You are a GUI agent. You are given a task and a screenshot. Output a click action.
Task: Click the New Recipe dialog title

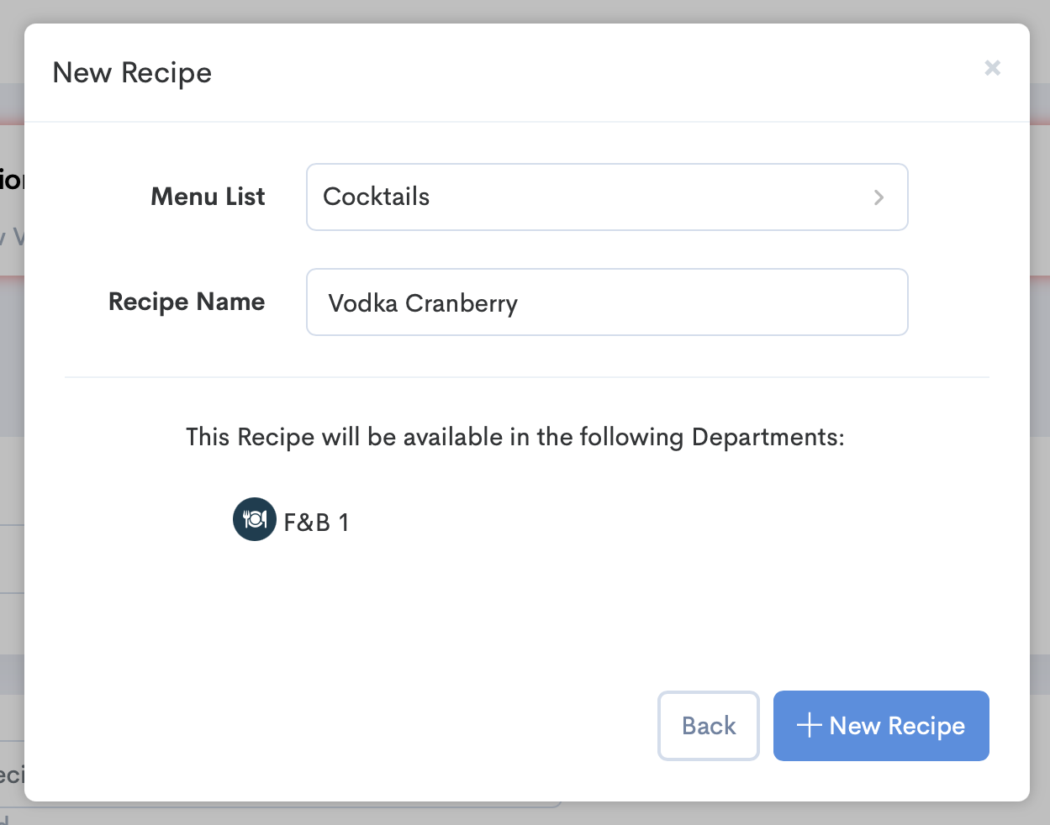[132, 73]
